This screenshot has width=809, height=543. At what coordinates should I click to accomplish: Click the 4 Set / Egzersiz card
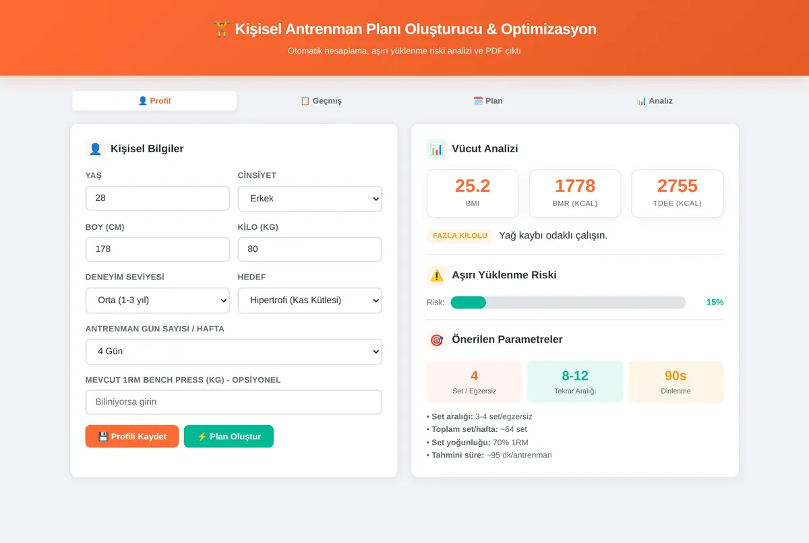(x=474, y=382)
